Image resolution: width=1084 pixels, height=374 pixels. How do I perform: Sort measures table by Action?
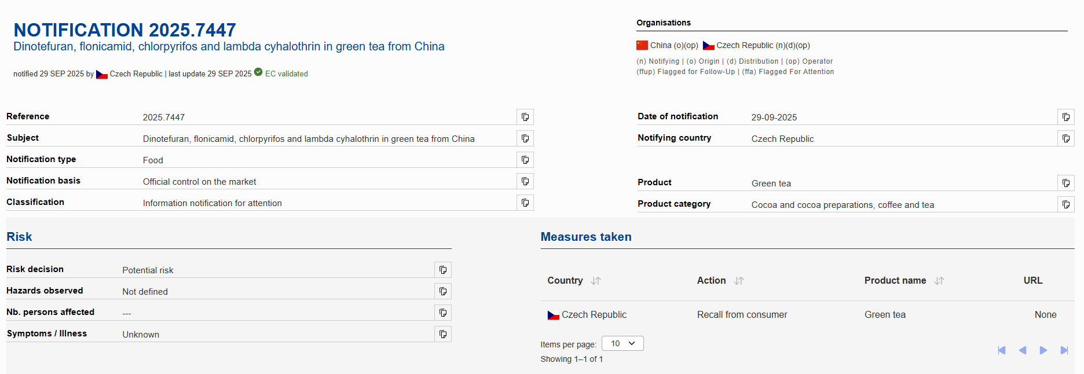739,281
